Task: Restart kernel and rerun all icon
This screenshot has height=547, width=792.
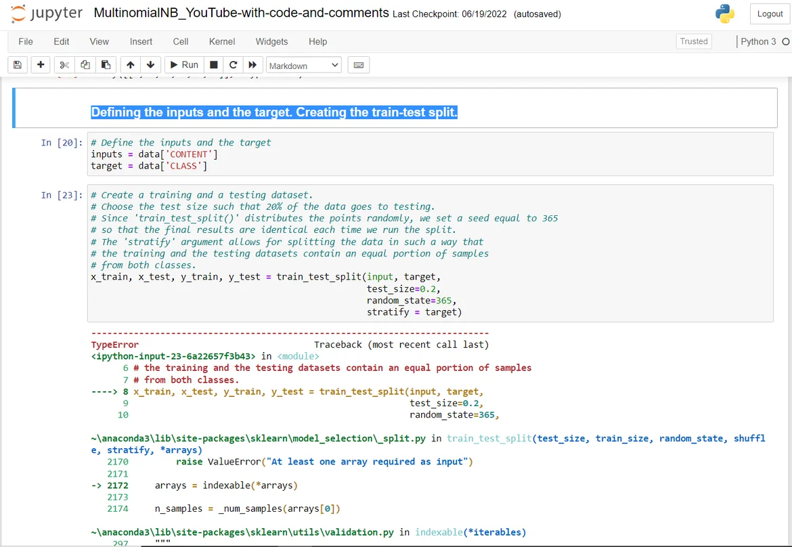Action: coord(252,65)
